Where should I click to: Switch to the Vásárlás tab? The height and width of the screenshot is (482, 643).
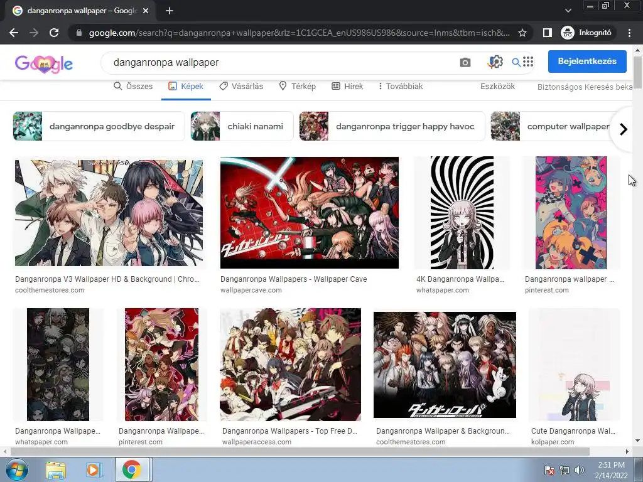[241, 87]
